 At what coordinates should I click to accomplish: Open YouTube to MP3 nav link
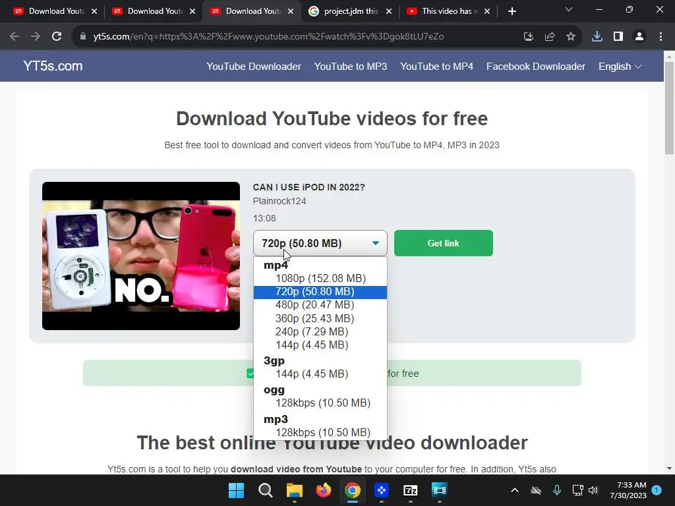point(351,67)
